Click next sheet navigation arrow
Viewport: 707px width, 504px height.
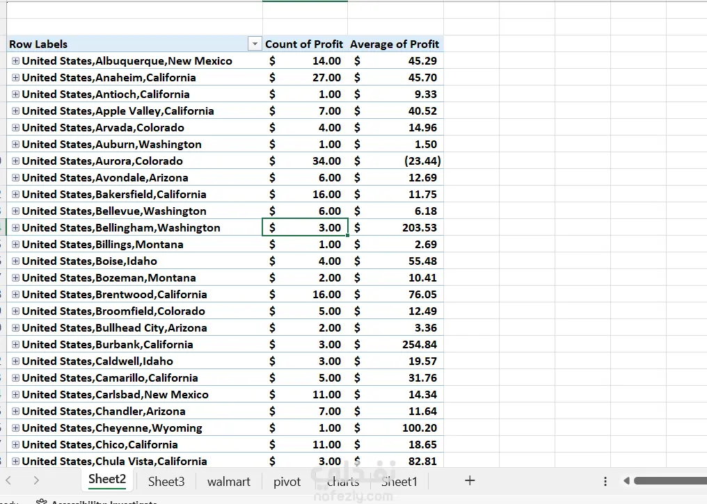(36, 480)
